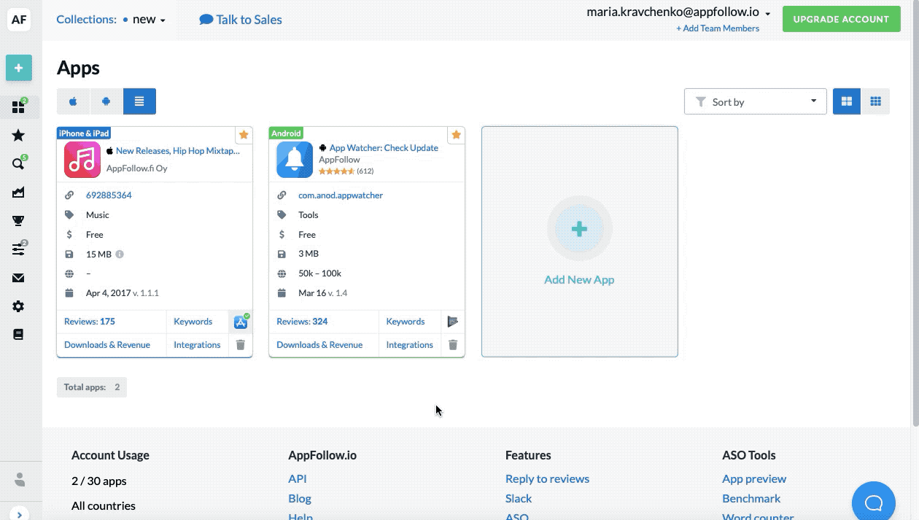
Task: Open the Blog footer link
Action: 300,499
